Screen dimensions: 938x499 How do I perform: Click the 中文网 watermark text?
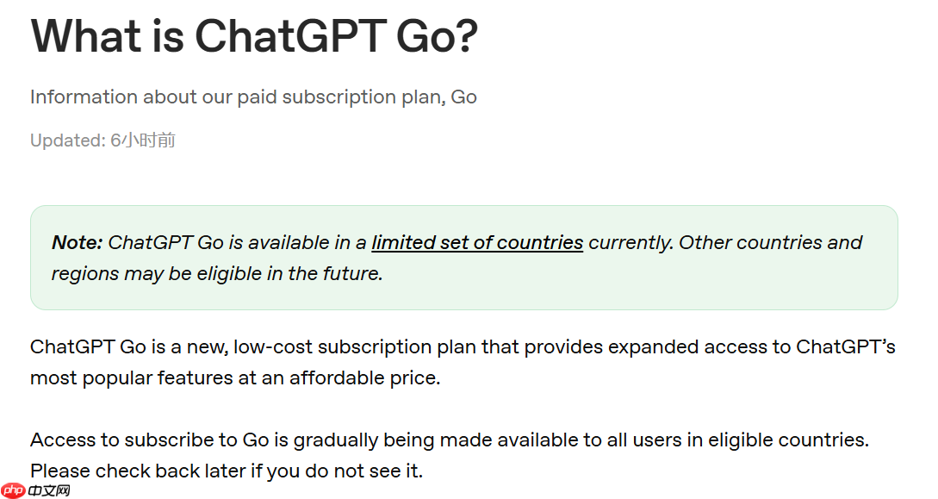pyautogui.click(x=48, y=490)
